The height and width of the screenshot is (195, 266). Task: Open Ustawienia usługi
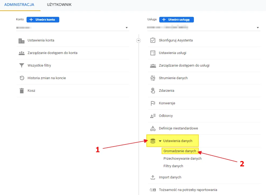coord(172,53)
